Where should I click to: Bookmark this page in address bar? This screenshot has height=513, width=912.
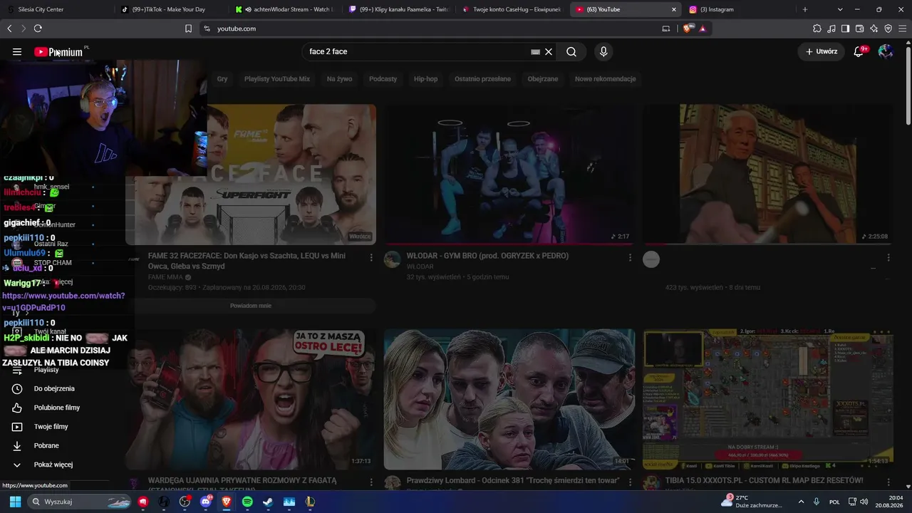[x=188, y=28]
